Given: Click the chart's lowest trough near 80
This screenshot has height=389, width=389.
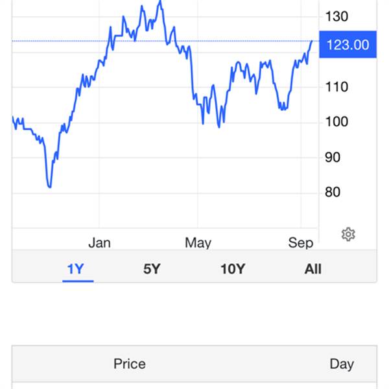Looking at the screenshot, I should click(x=49, y=186).
